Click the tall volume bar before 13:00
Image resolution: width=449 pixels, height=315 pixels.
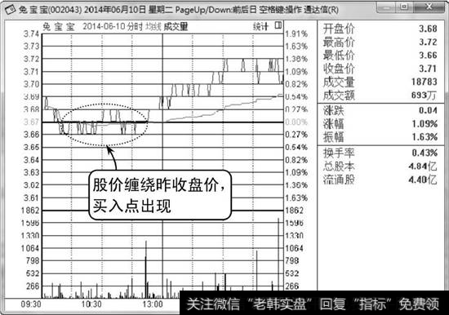pyautogui.click(x=146, y=269)
